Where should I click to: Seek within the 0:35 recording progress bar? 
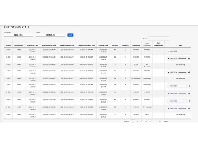point(182,101)
